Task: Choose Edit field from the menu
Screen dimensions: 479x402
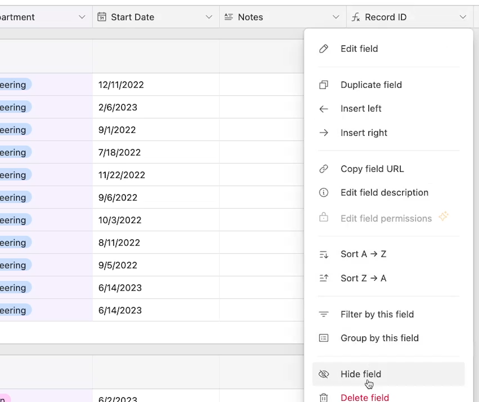Action: pos(388,49)
